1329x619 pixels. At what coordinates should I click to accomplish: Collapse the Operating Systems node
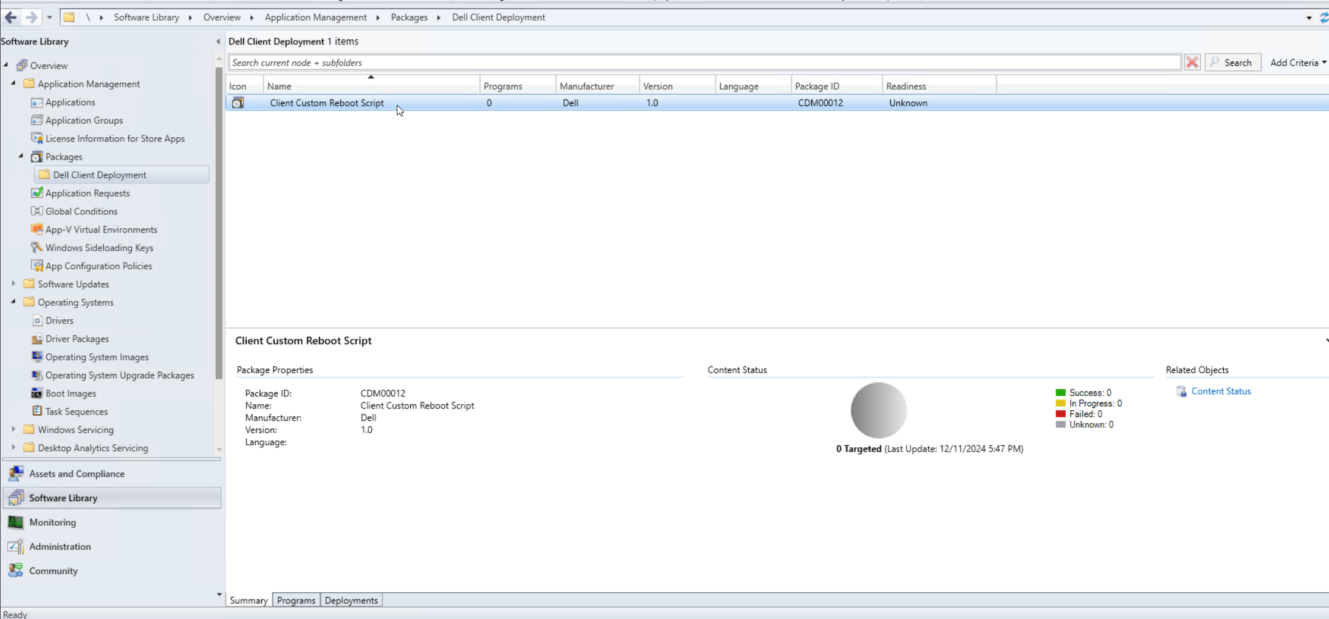coord(14,302)
